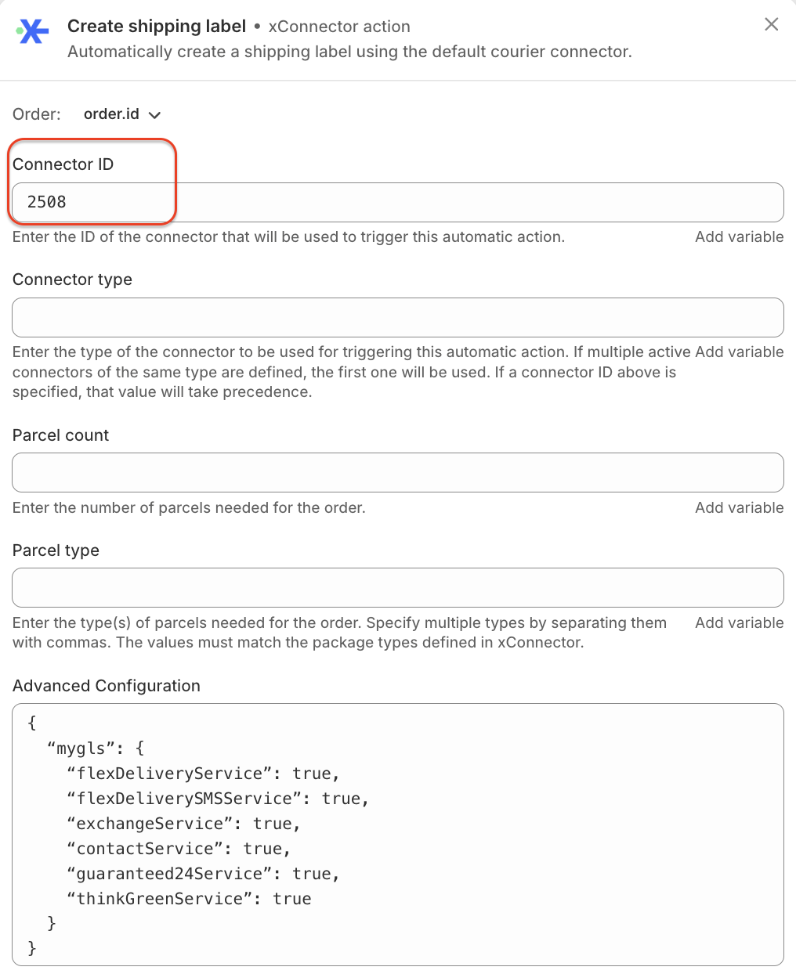The image size is (796, 974).
Task: Select the Connector type input field
Action: (x=398, y=317)
